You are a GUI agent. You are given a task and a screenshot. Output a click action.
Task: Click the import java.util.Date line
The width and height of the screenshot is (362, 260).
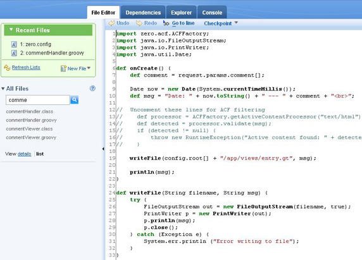[x=154, y=54]
